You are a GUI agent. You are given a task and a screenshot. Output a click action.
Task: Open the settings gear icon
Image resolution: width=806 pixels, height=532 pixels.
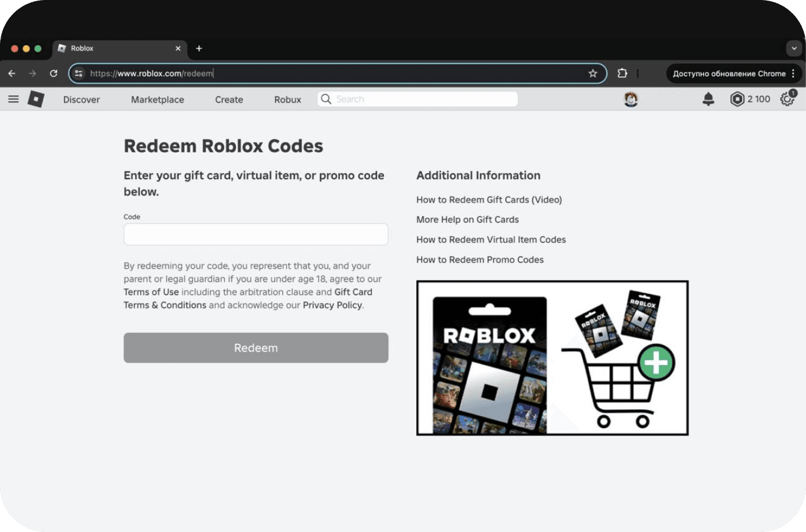tap(787, 99)
